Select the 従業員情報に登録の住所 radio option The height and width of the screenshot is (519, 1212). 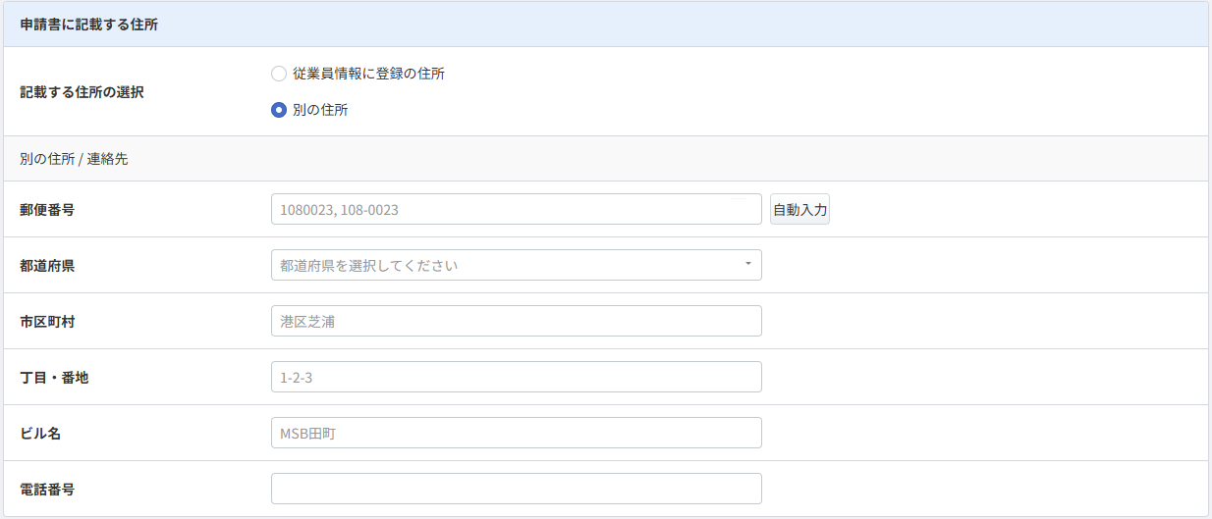pyautogui.click(x=279, y=74)
